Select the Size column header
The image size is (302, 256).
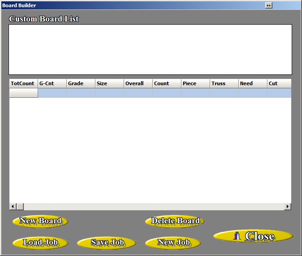(x=109, y=83)
